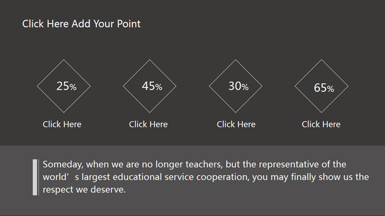This screenshot has height=216, width=385.
Task: Click 'Click Here' label under 65% diamond
Action: click(x=321, y=124)
